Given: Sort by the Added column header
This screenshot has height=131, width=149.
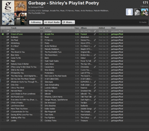Looking at the screenshot, I should pos(104,28).
